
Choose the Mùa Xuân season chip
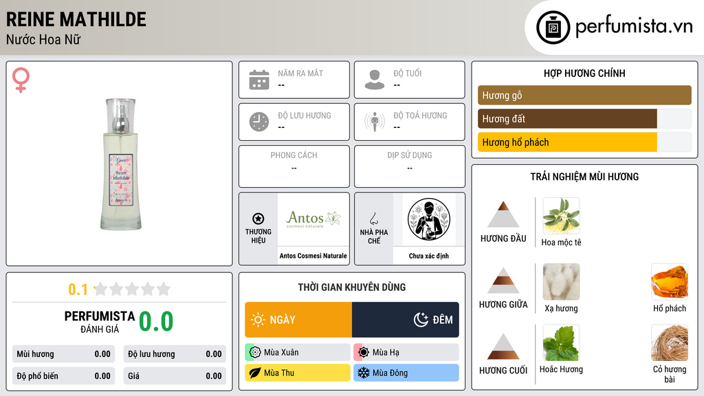click(298, 353)
